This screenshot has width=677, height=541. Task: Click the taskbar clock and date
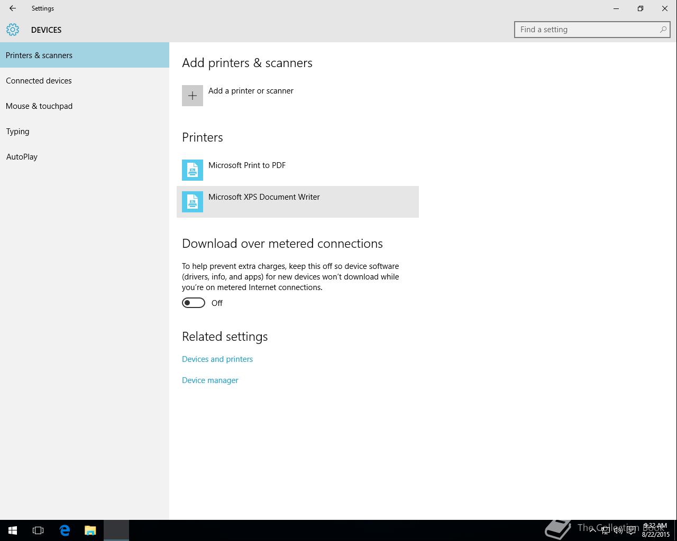(656, 530)
